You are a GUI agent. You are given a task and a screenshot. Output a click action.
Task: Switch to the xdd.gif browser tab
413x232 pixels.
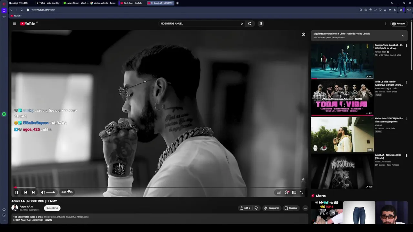coord(21,3)
